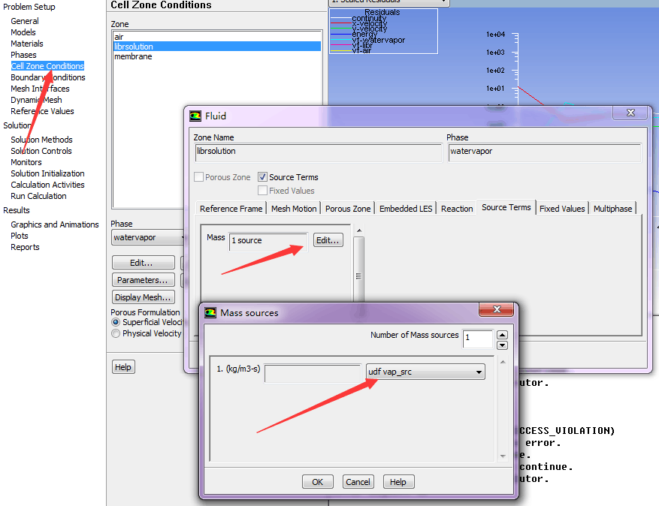Open Solution Methods
This screenshot has width=659, height=506.
tap(41, 140)
